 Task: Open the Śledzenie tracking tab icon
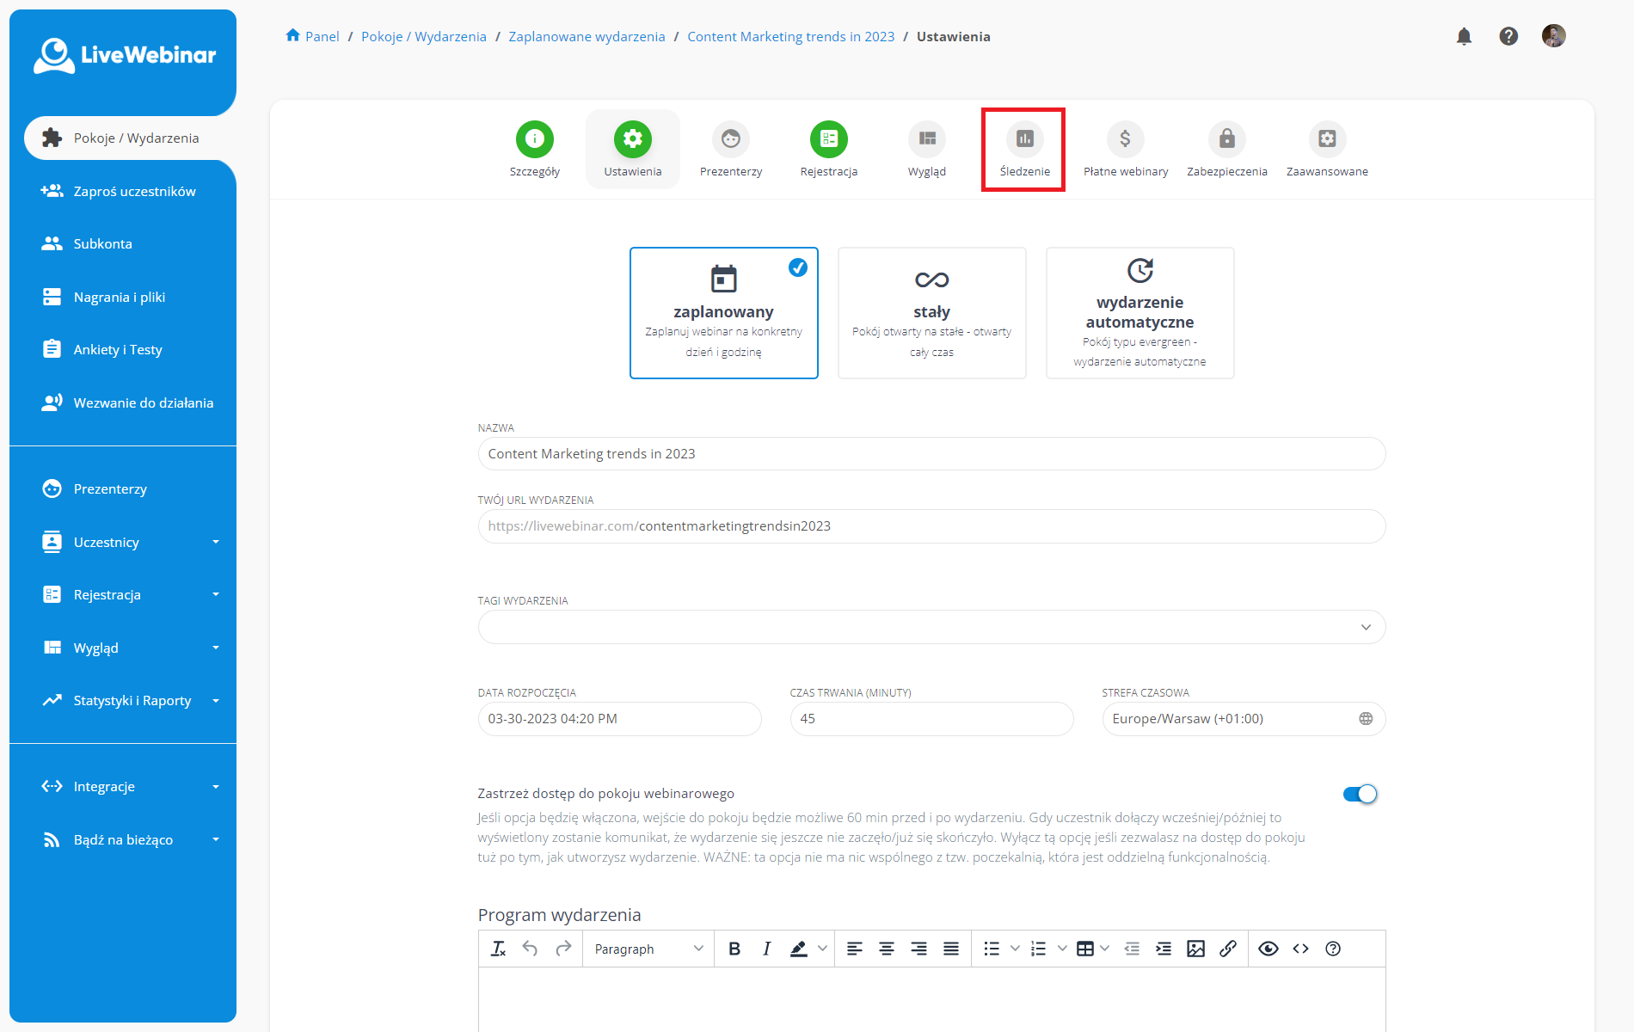point(1024,139)
